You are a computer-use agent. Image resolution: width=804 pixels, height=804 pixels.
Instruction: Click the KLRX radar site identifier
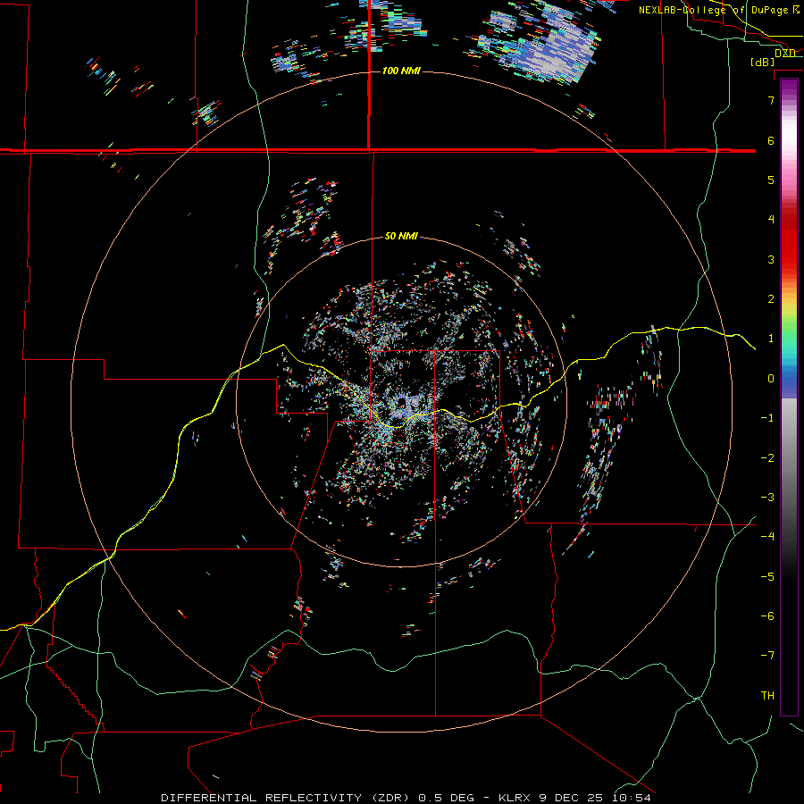pyautogui.click(x=515, y=798)
